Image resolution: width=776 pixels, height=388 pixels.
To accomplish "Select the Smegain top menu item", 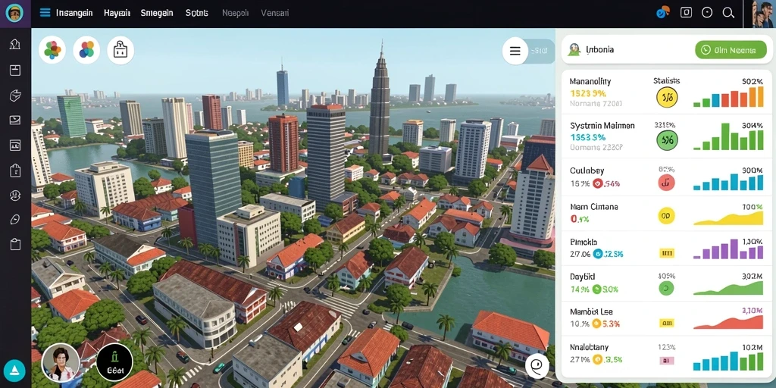I will click(157, 13).
